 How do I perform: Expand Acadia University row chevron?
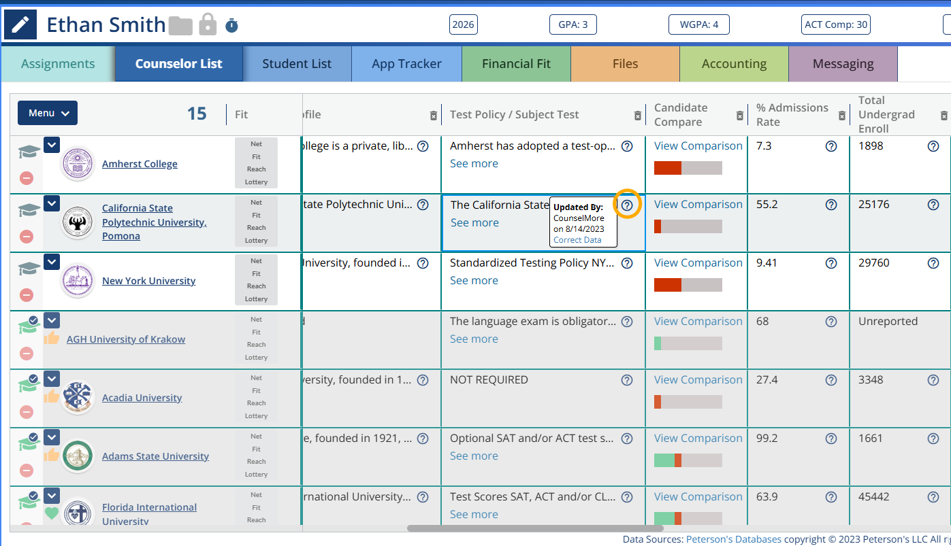[52, 379]
